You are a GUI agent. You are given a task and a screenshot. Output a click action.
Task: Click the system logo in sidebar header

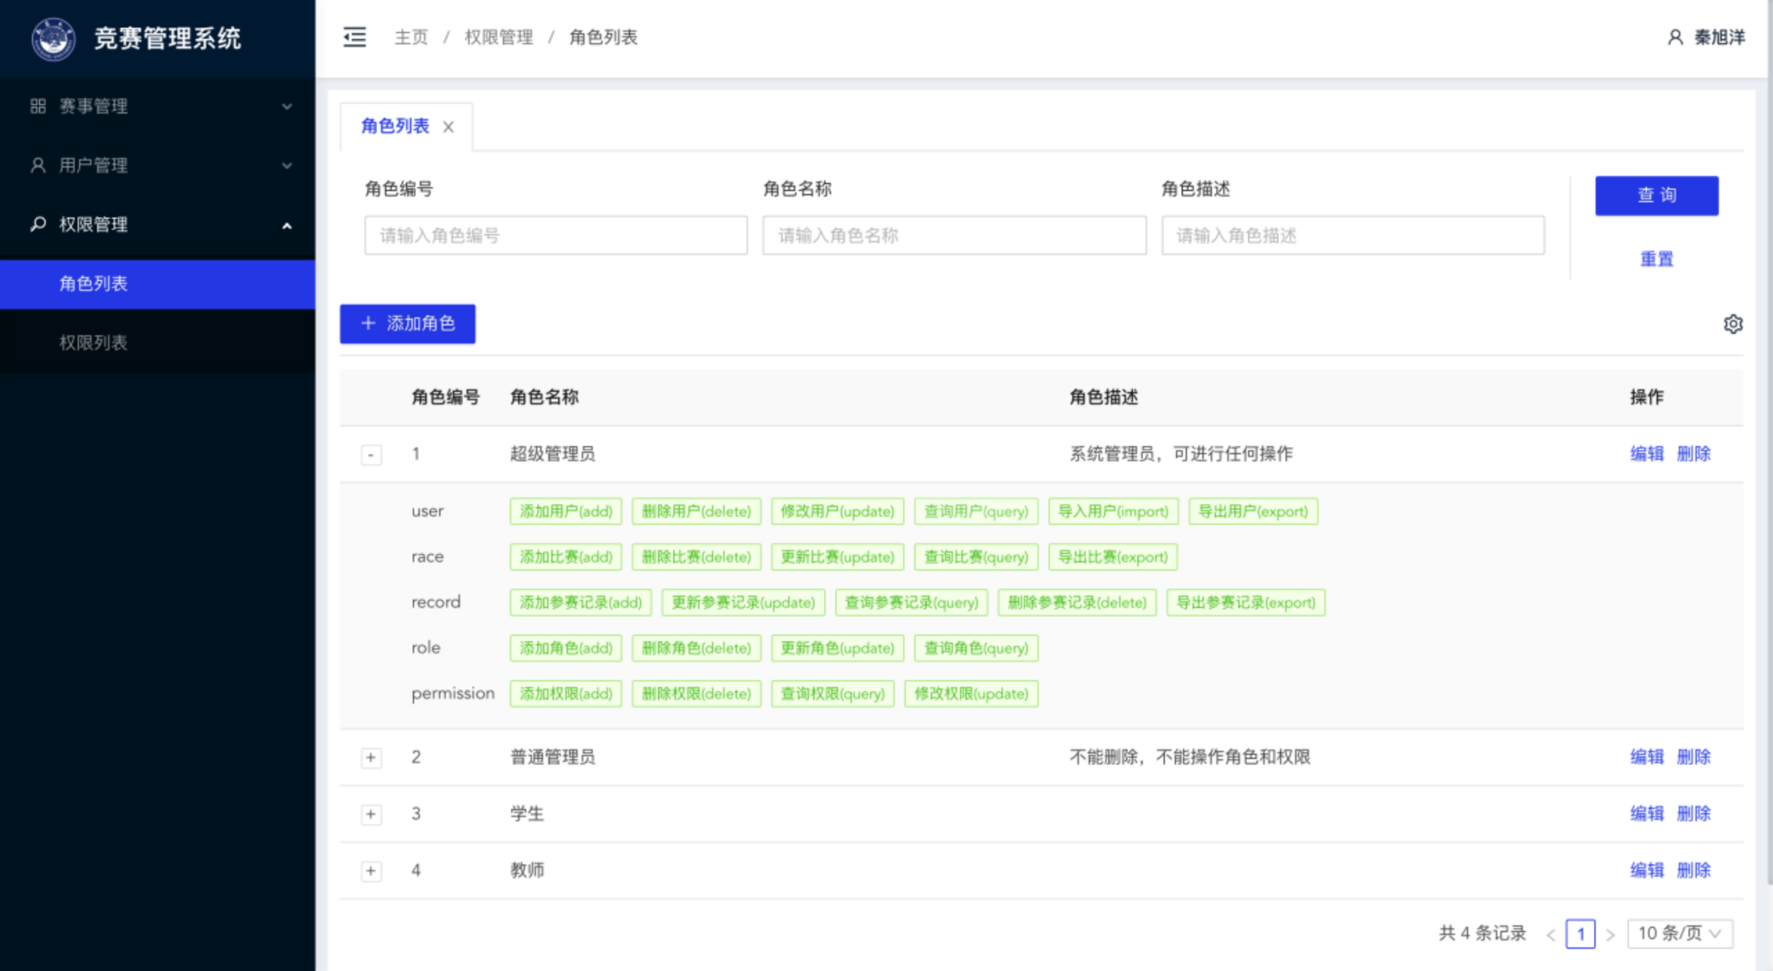pos(53,39)
